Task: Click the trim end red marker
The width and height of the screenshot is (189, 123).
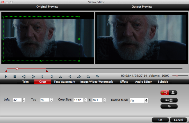Action: [x=47, y=71]
